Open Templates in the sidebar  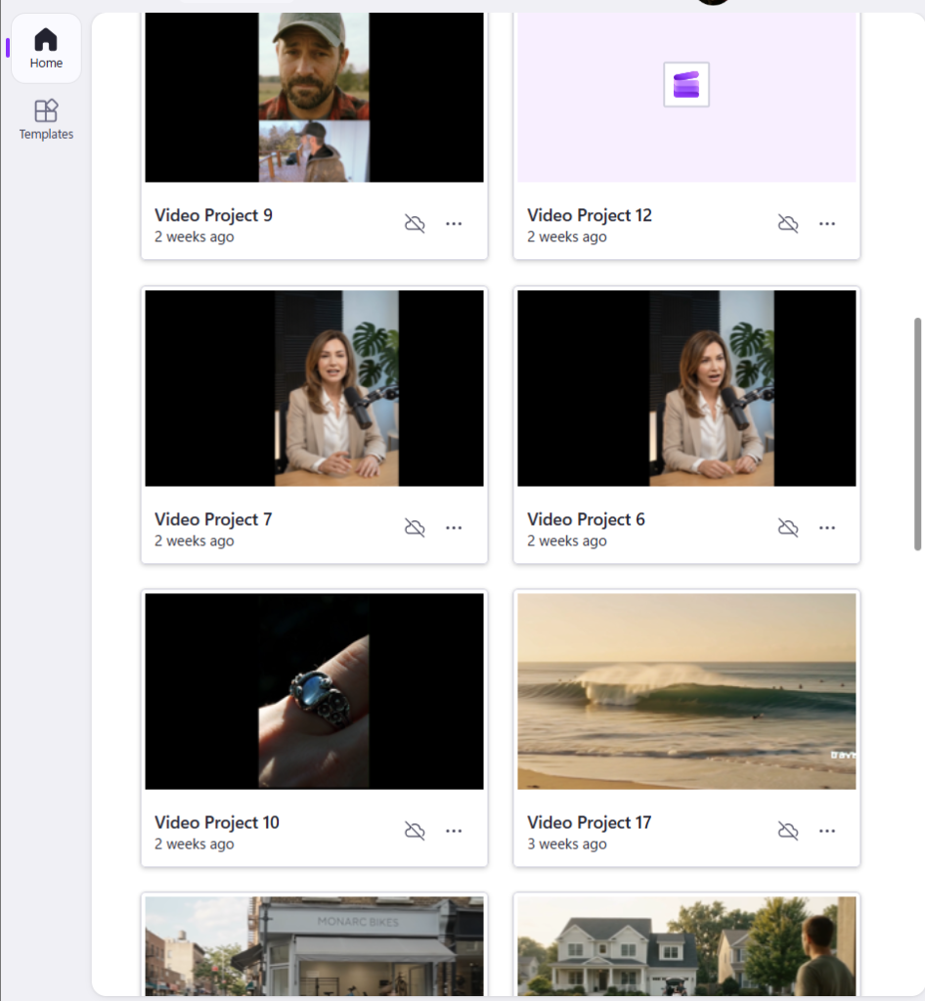coord(46,119)
